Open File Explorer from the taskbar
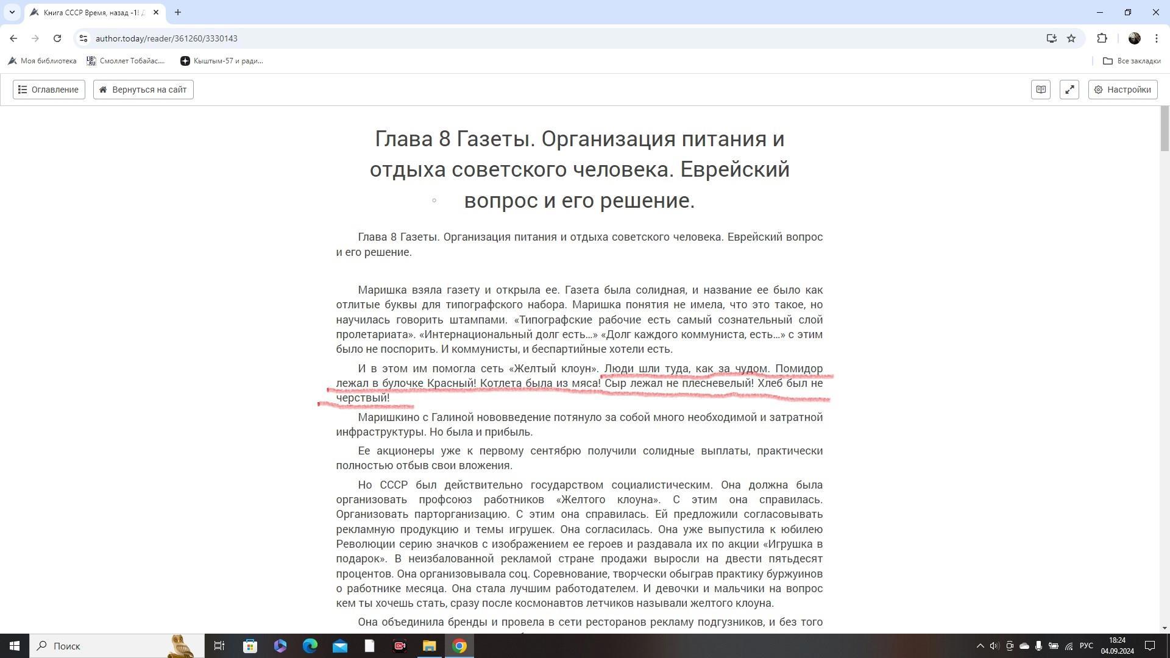 [x=430, y=646]
